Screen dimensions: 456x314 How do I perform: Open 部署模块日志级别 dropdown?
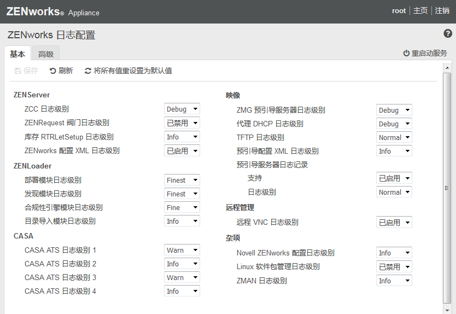tap(182, 180)
